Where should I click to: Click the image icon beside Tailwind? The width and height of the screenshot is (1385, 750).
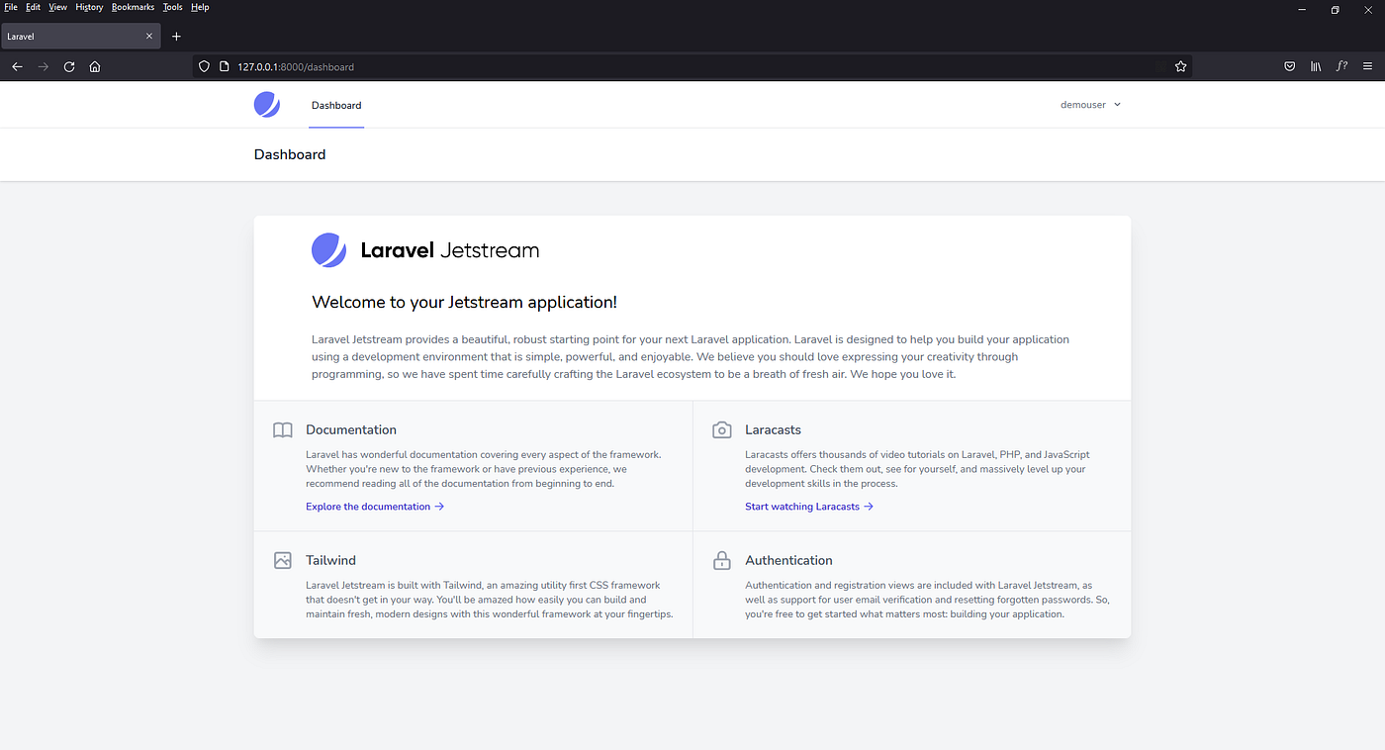pyautogui.click(x=282, y=560)
